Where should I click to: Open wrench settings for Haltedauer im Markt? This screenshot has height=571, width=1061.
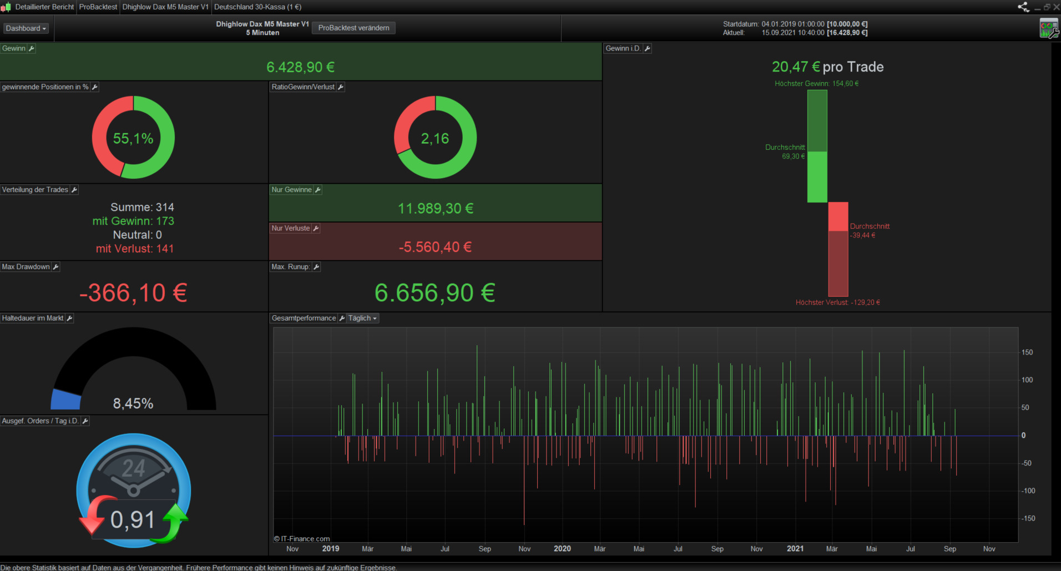pos(69,319)
